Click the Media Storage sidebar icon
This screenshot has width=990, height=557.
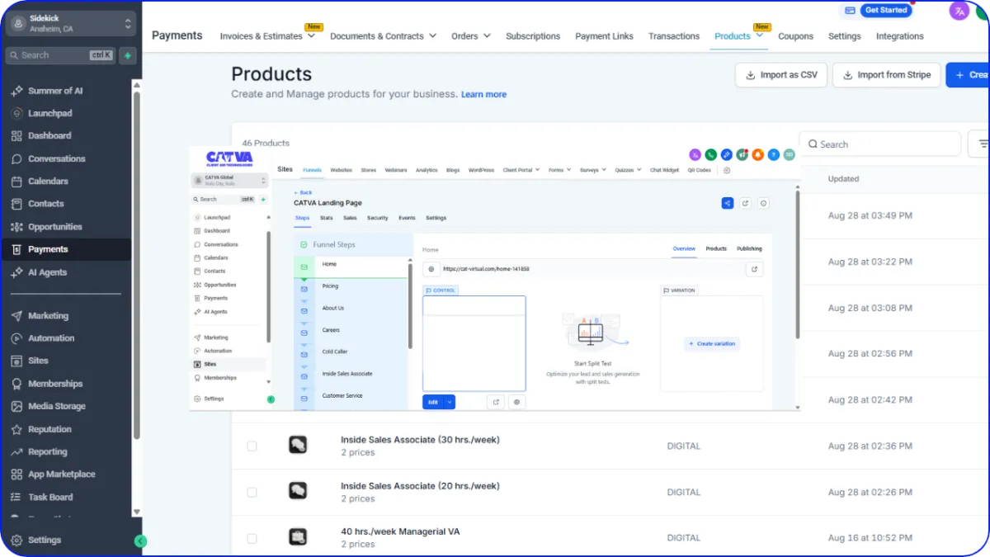(16, 407)
